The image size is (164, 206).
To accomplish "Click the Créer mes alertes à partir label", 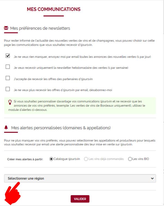I will click(25, 159).
